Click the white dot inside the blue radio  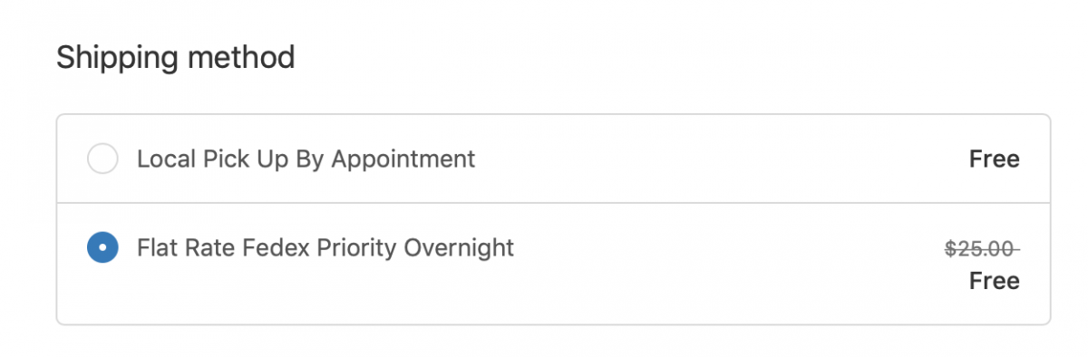(x=102, y=247)
